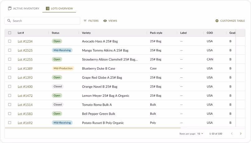The height and width of the screenshot is (143, 251).
Task: Sort by the Label column header
Action: coord(183,33)
